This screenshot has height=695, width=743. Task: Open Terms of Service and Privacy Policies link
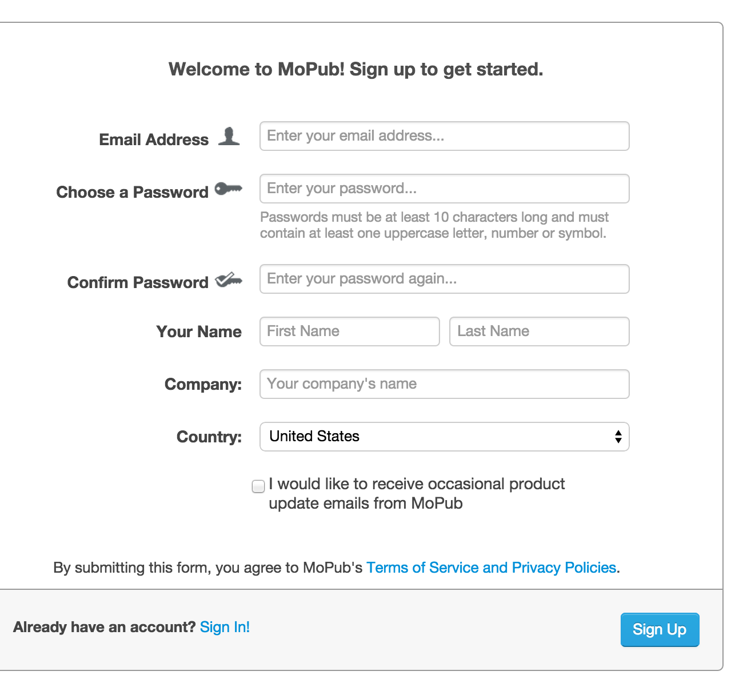[x=491, y=568]
